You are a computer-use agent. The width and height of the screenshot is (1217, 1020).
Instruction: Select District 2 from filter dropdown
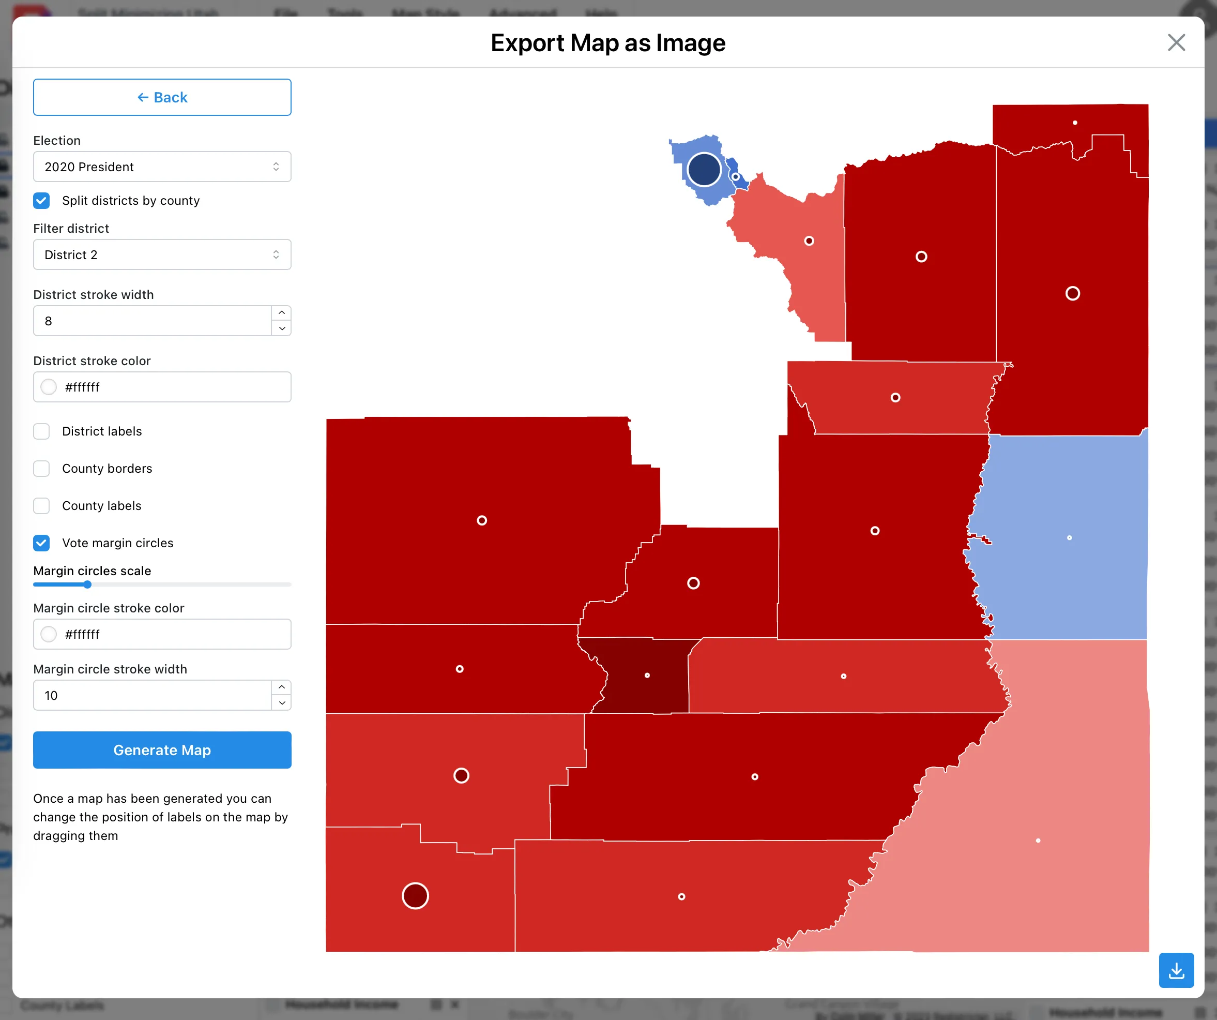point(162,254)
